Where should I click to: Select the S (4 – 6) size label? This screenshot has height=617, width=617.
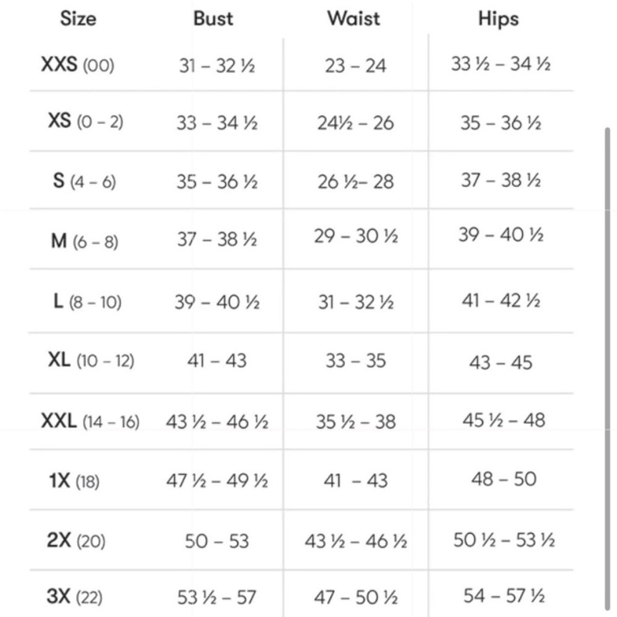click(x=84, y=181)
